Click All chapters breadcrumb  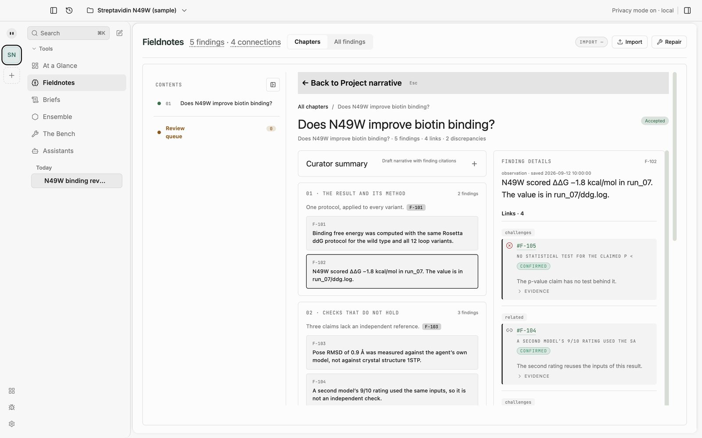click(313, 107)
